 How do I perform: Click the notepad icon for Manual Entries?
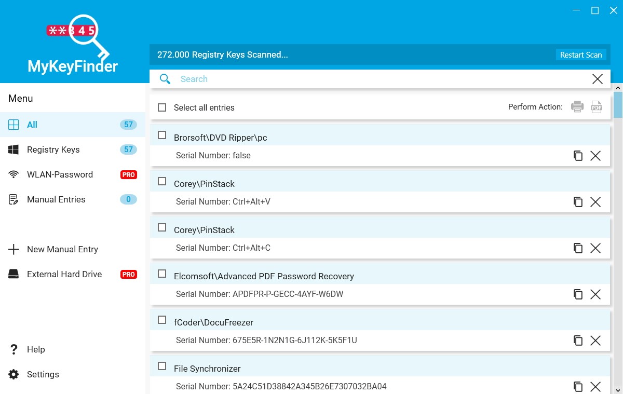coord(13,199)
